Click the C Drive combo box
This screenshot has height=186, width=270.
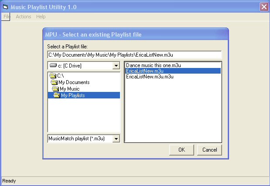click(x=84, y=66)
